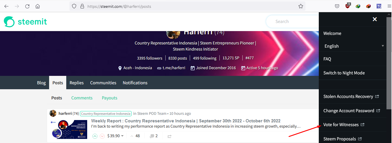The width and height of the screenshot is (392, 143).
Task: Select the Payouts sub-tab
Action: (110, 98)
